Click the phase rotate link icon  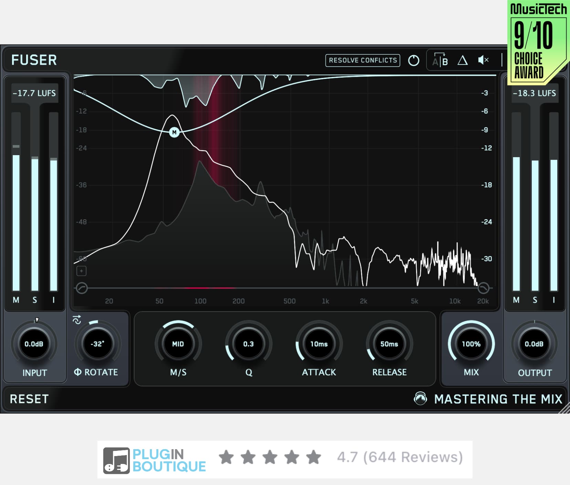[77, 320]
